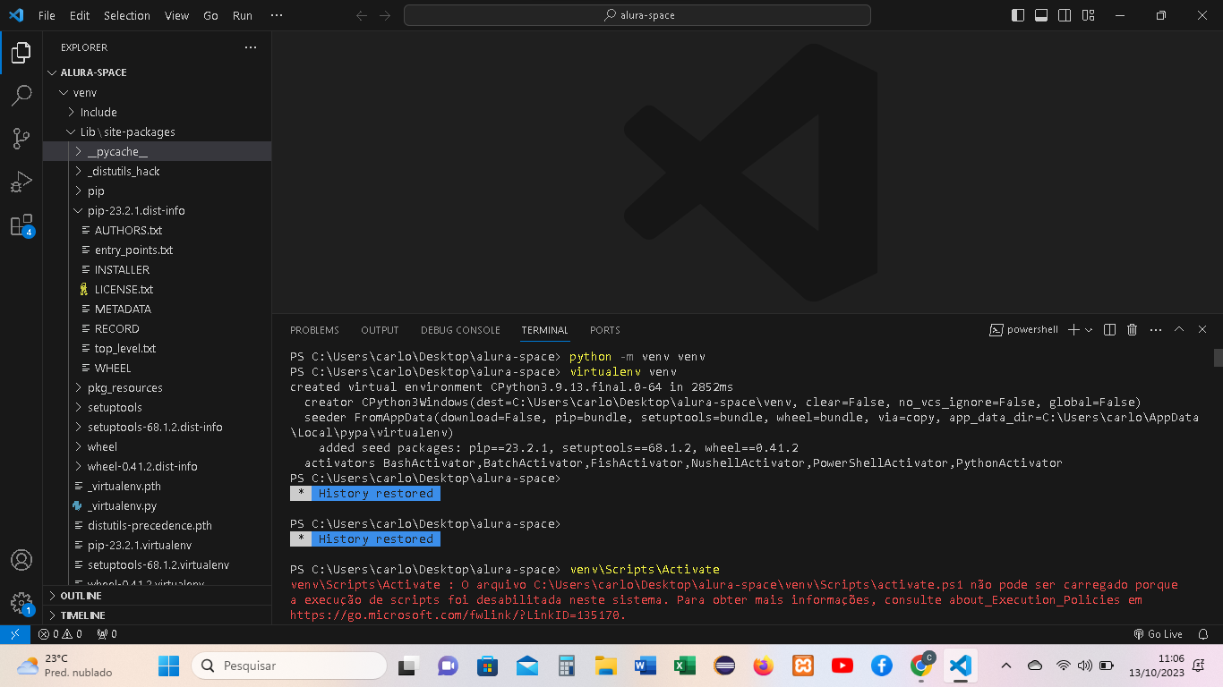Expand the pkg_resources folder
Screen dimensions: 1223x687
point(157,387)
